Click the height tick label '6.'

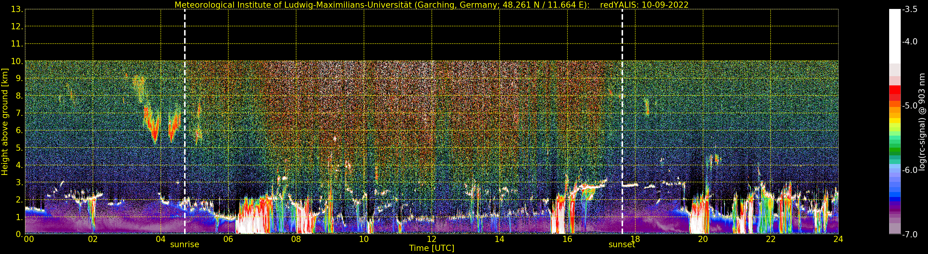click(19, 130)
